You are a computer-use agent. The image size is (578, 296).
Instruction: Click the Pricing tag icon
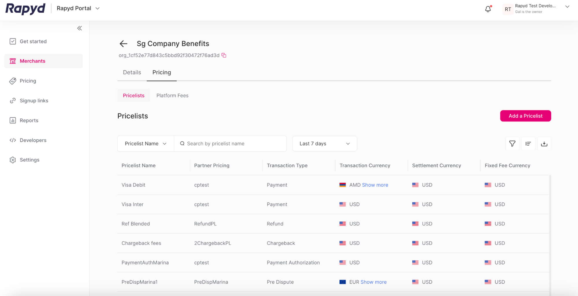[13, 81]
